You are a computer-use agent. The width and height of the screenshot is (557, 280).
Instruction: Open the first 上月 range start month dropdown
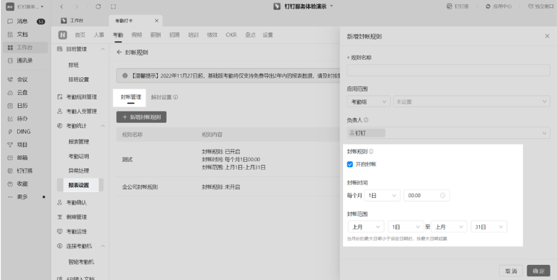(366, 227)
